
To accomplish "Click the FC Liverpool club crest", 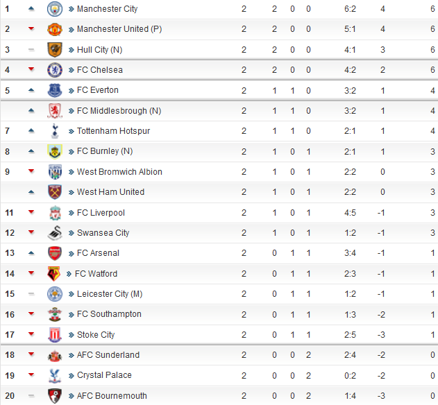I will pos(55,213).
